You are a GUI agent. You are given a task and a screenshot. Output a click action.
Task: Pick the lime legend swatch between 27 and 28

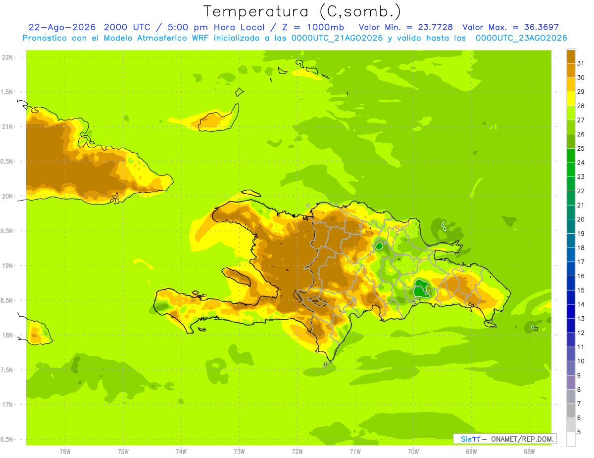point(571,113)
